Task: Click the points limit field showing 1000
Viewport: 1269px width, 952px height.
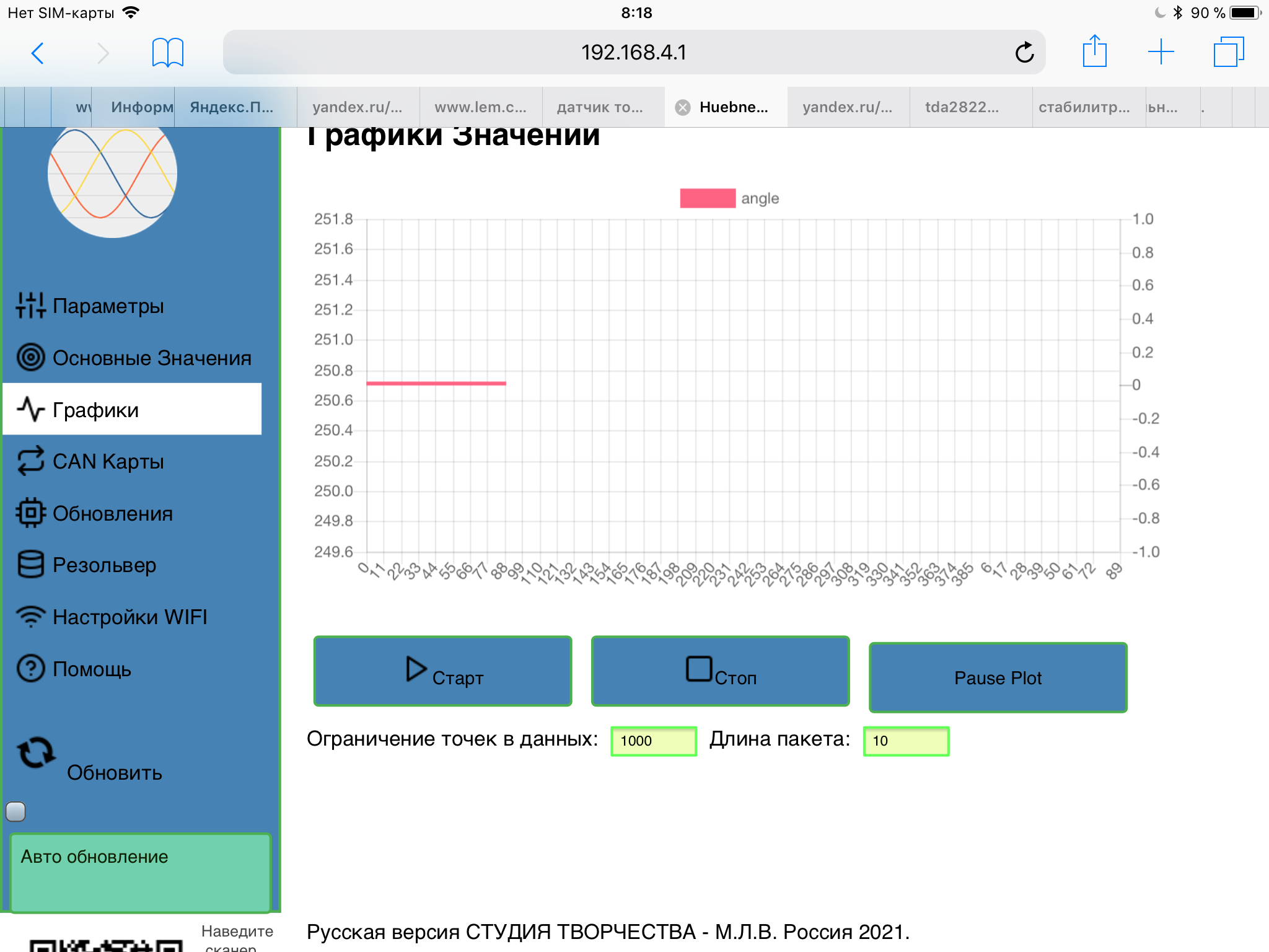Action: coord(653,741)
